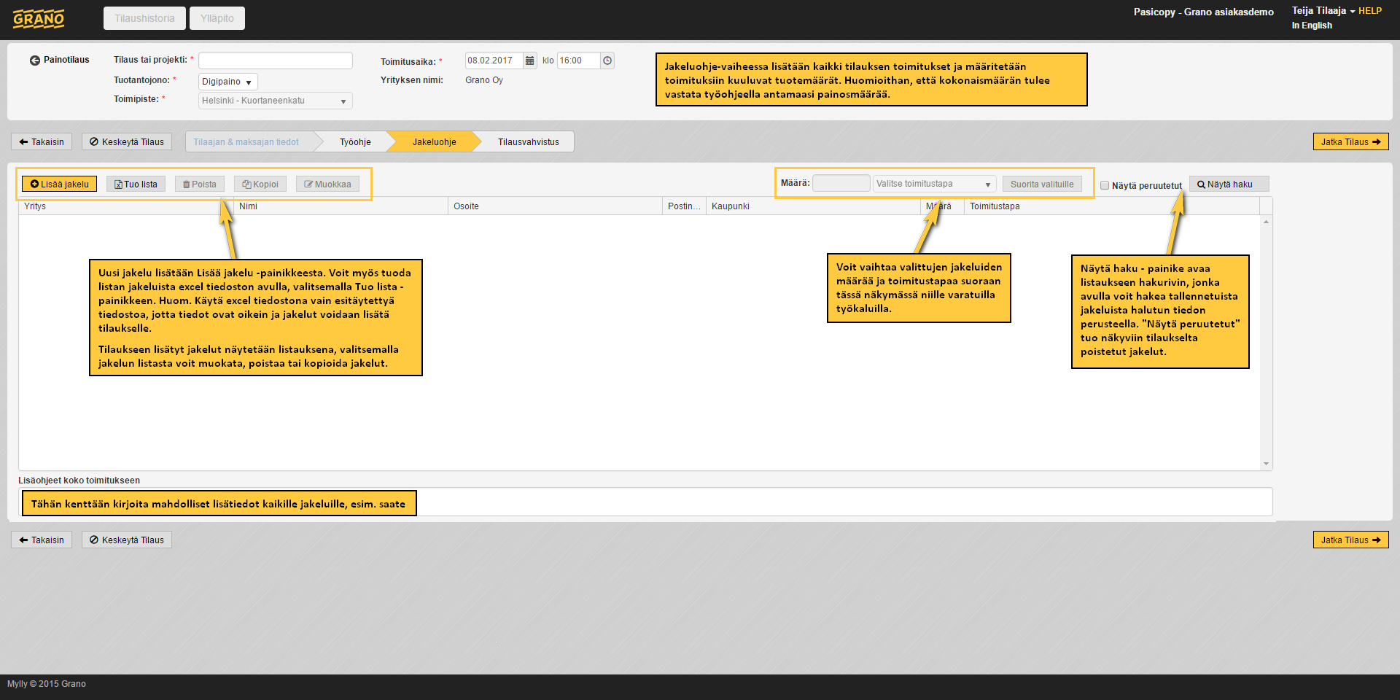Click the top Jatka Tilaus button
The height and width of the screenshot is (700, 1400).
[x=1350, y=142]
